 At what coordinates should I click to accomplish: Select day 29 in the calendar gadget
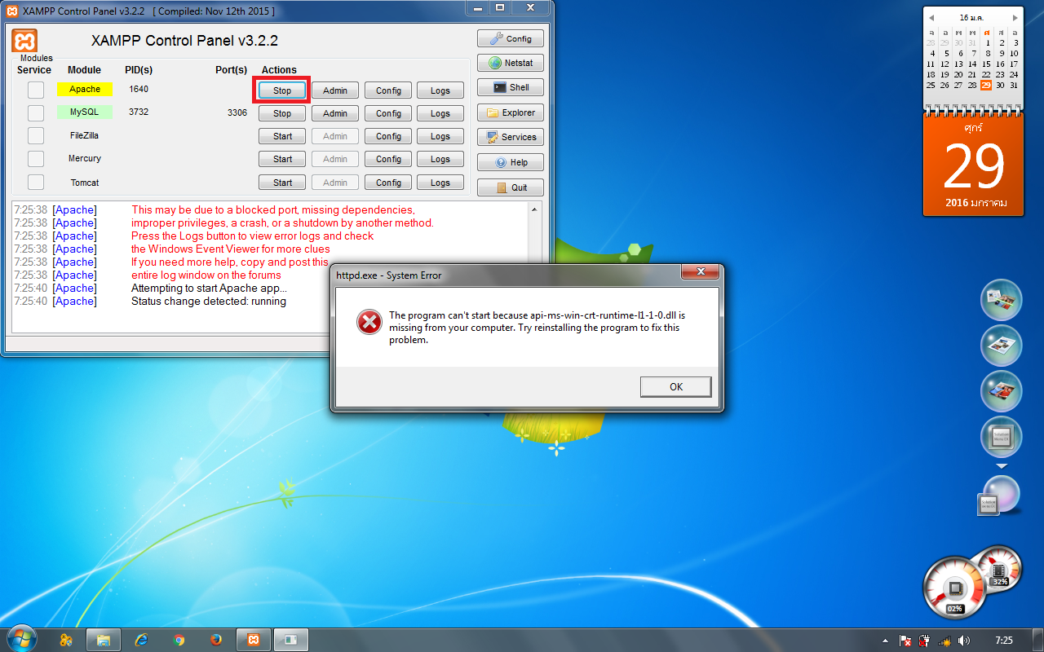(986, 85)
